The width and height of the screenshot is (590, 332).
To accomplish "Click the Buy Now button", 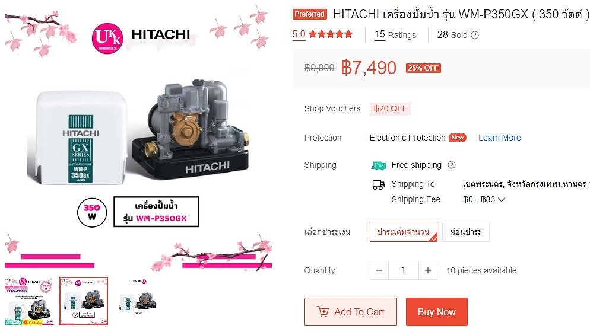I will click(436, 312).
